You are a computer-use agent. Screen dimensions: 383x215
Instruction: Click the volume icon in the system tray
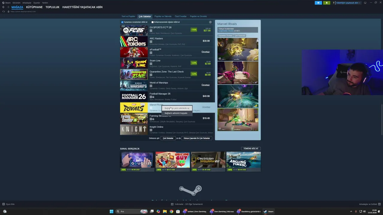364,211
